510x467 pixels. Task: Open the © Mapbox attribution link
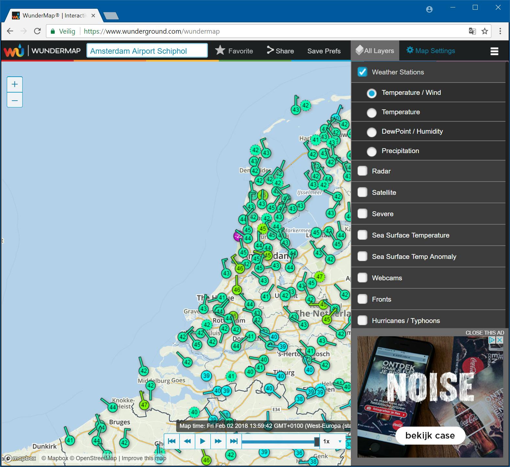tap(55, 458)
